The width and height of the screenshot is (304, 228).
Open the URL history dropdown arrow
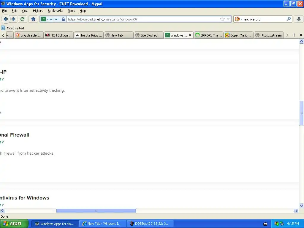click(x=228, y=19)
